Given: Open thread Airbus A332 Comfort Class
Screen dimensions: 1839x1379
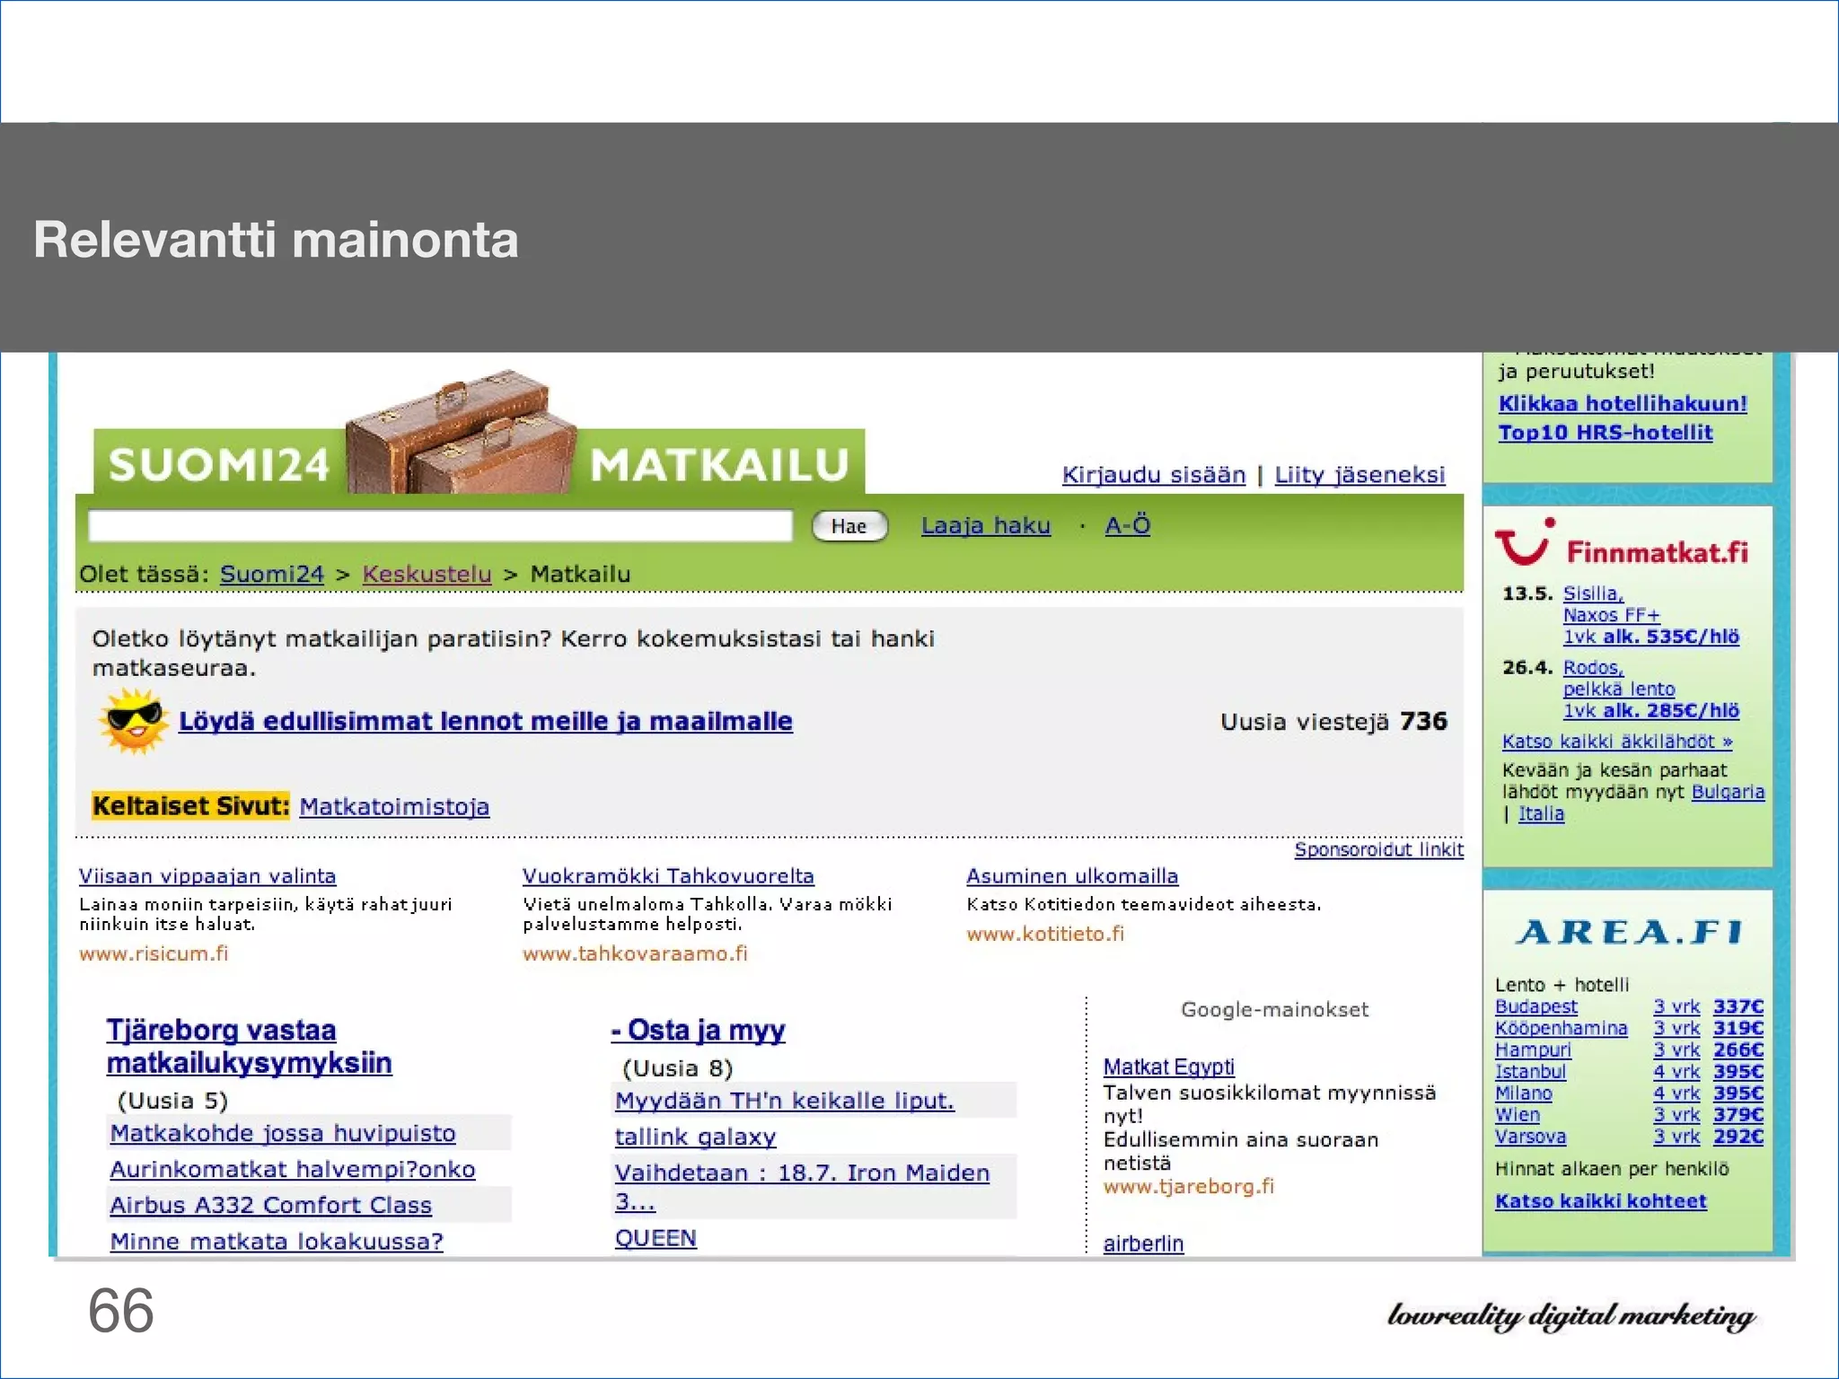Looking at the screenshot, I should tap(270, 1205).
